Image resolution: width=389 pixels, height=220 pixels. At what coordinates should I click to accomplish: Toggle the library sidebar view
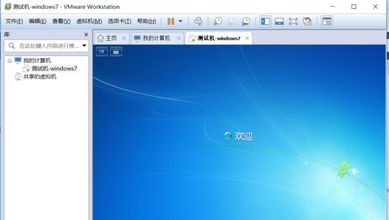click(265, 21)
